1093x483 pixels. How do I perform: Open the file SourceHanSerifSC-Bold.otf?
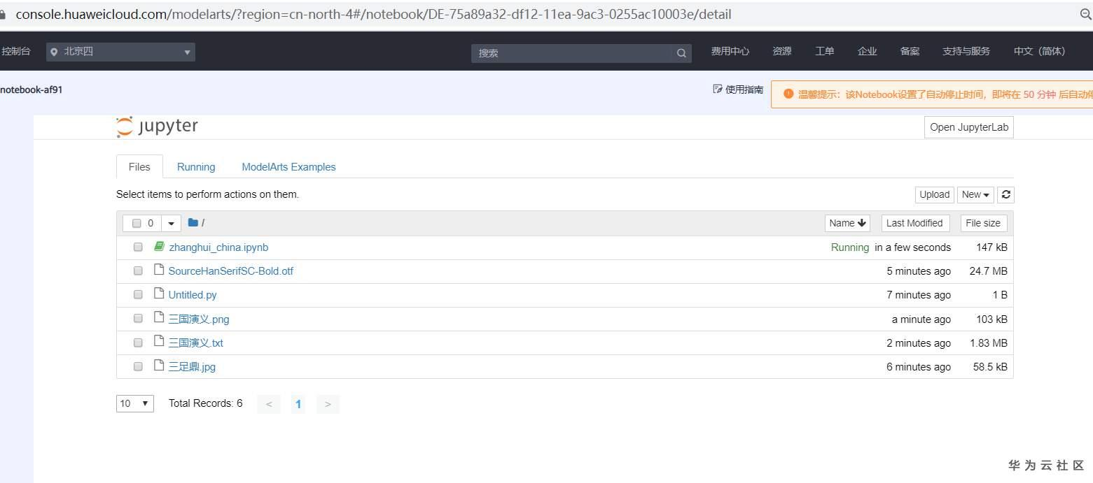pos(231,271)
